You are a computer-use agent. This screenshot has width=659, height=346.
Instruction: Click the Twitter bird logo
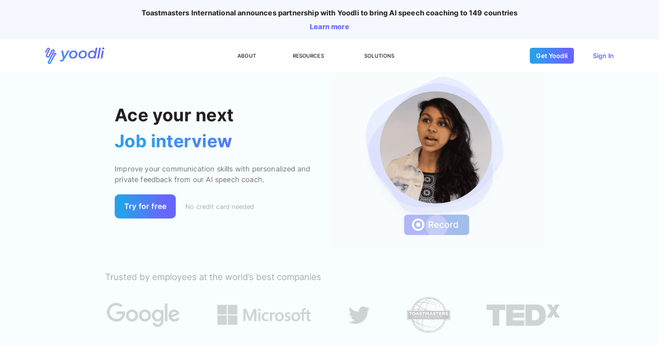click(x=359, y=315)
